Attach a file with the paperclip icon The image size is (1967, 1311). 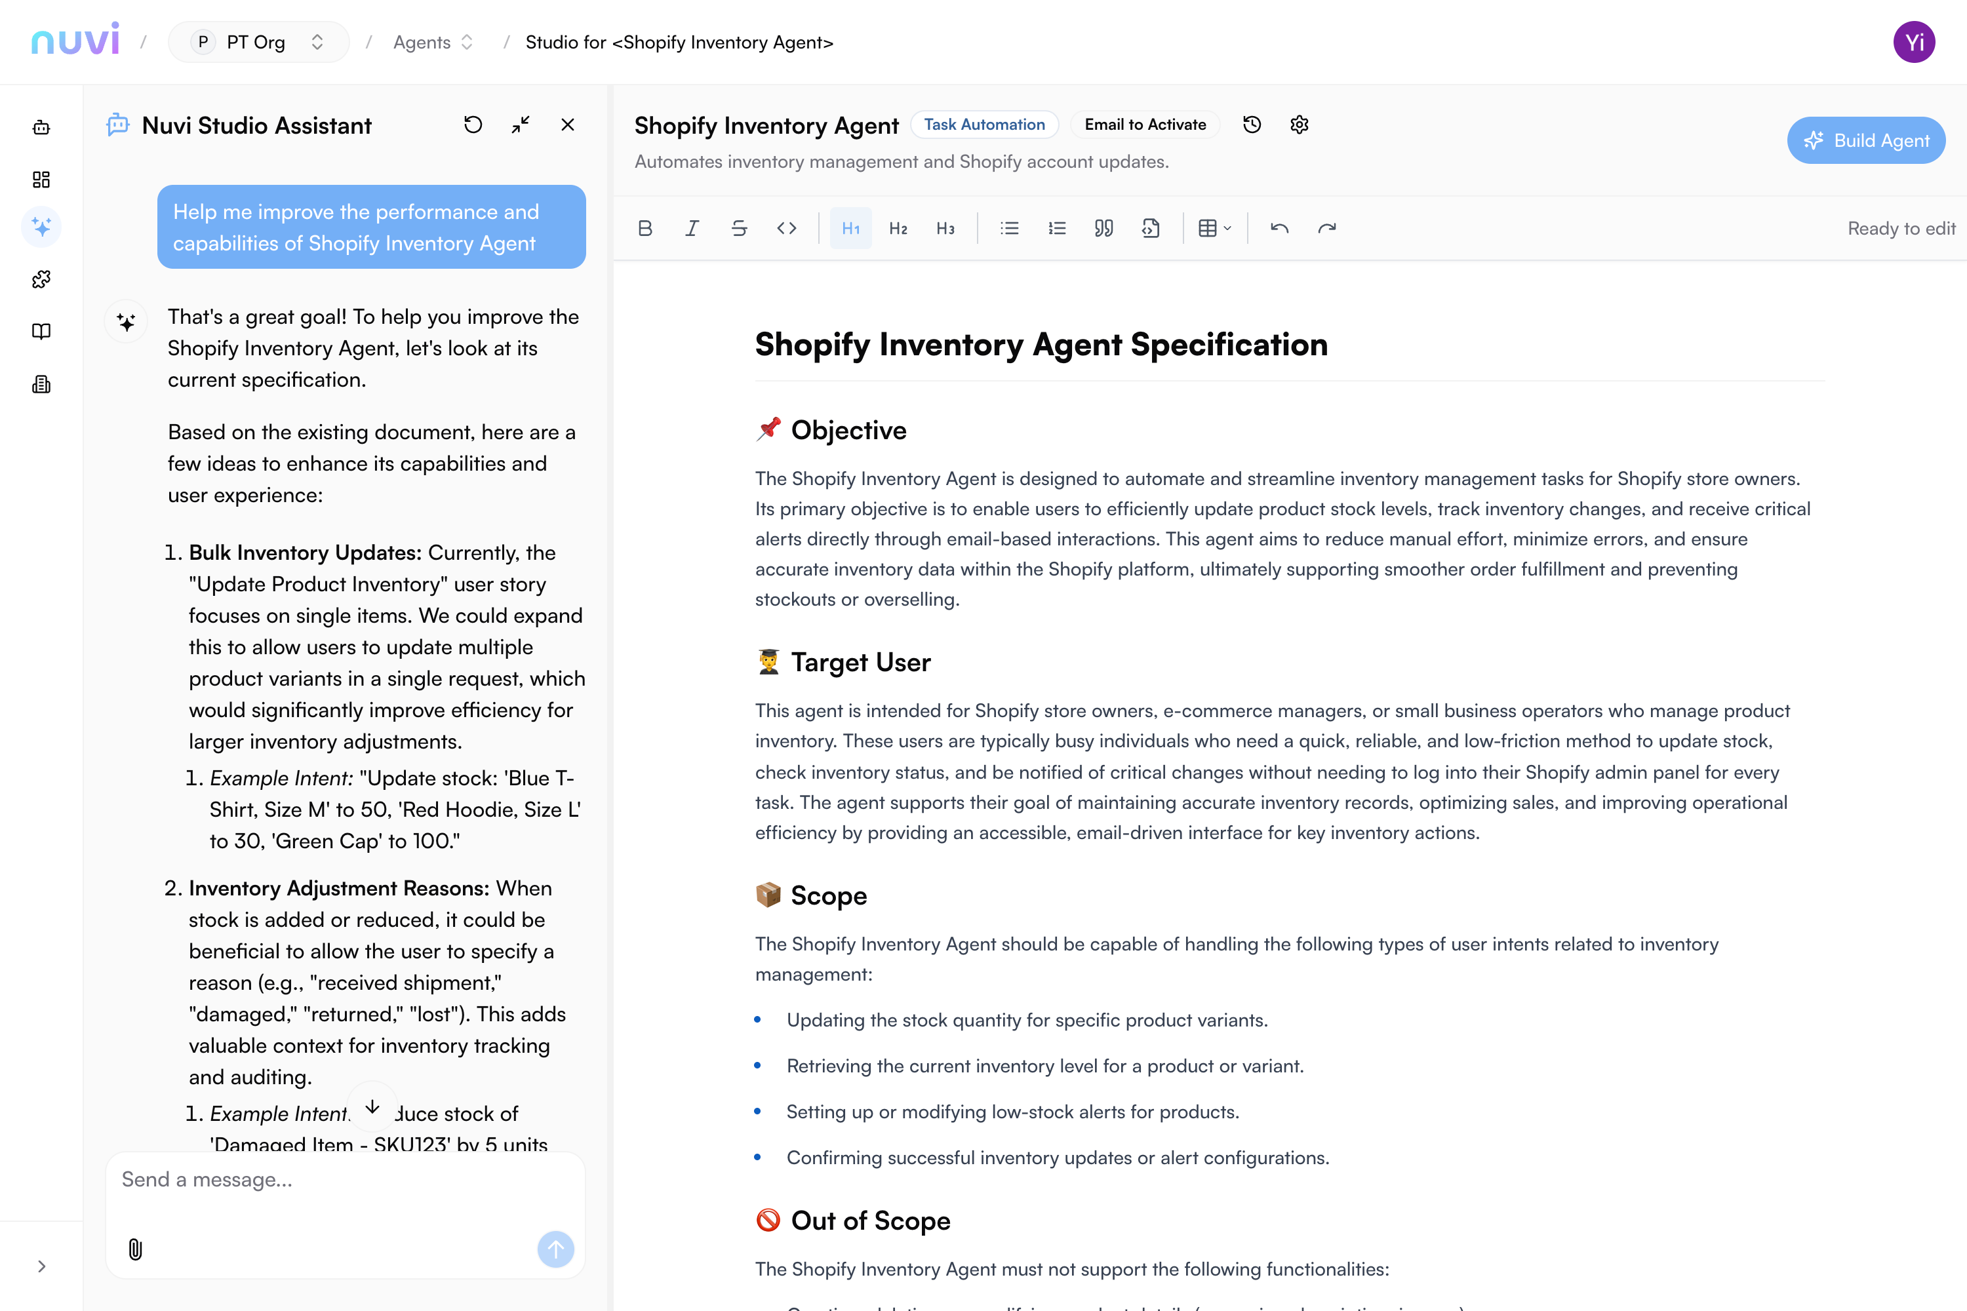[136, 1249]
